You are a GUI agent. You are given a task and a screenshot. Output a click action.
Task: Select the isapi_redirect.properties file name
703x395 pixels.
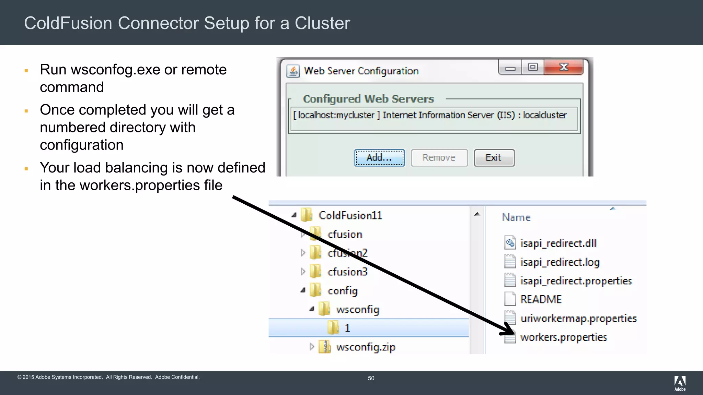click(x=576, y=281)
